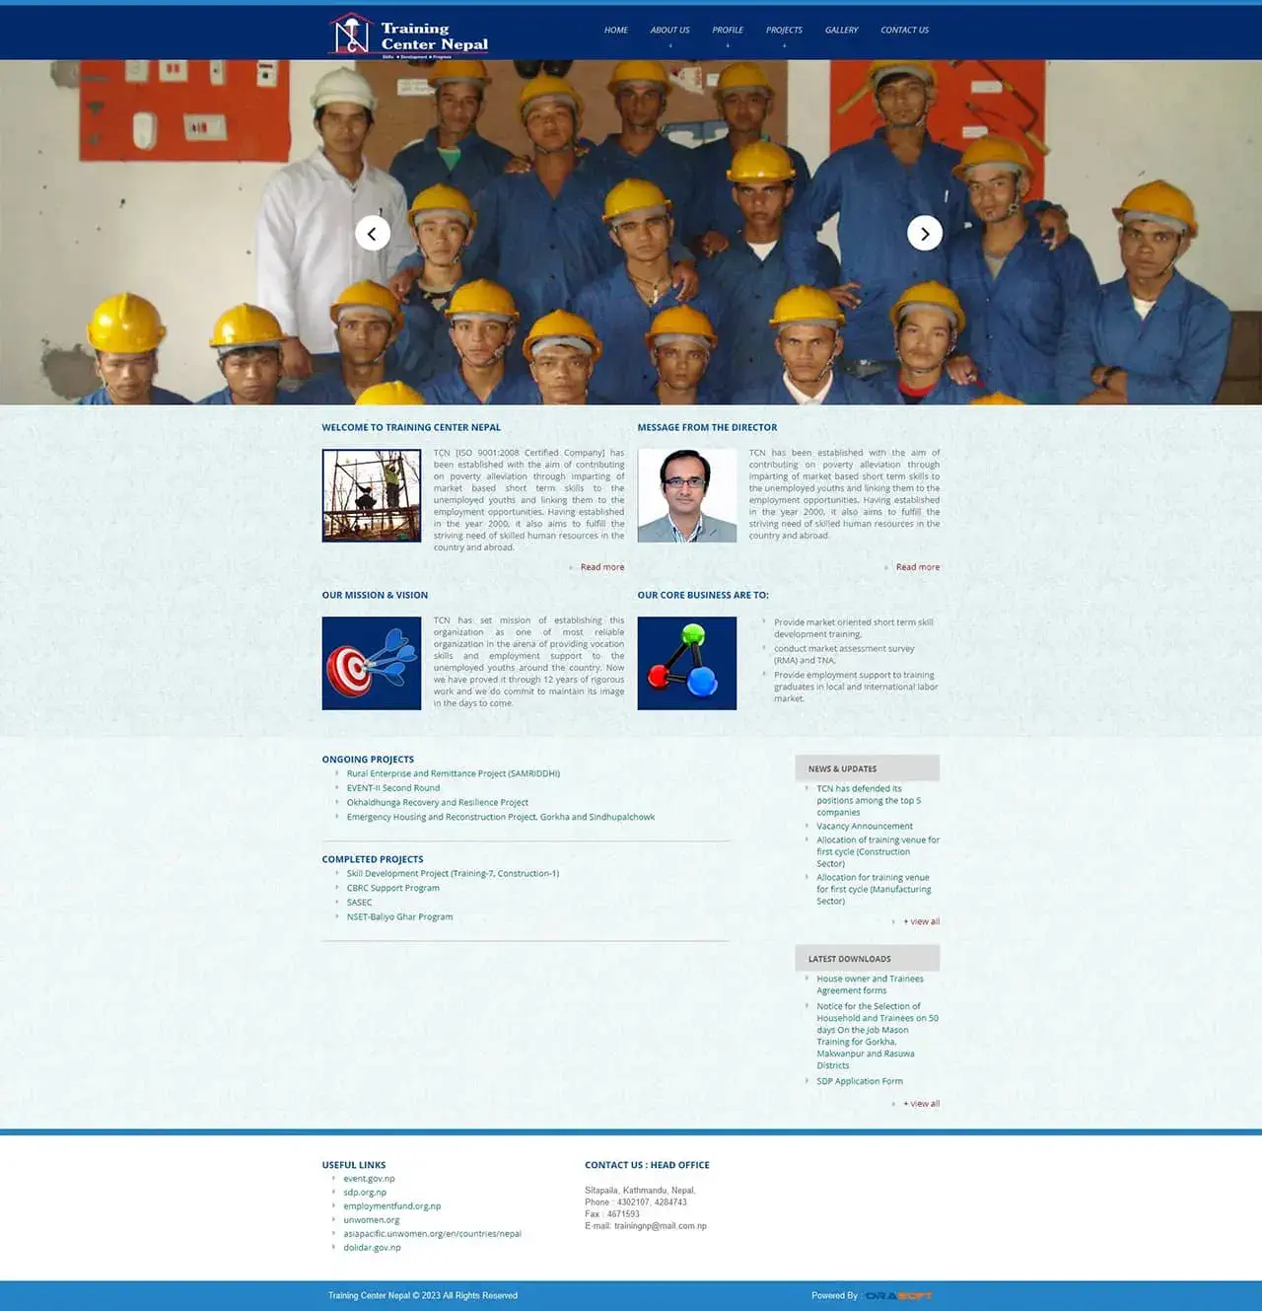Click Read more under Welcome section

tap(601, 567)
